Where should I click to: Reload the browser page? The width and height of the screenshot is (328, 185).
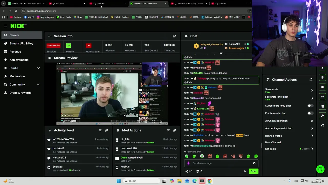tap(16, 11)
